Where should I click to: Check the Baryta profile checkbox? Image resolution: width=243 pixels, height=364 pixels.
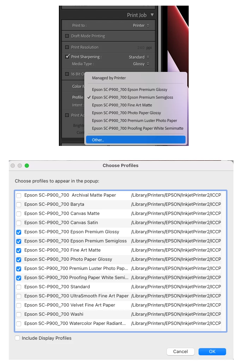tap(19, 204)
